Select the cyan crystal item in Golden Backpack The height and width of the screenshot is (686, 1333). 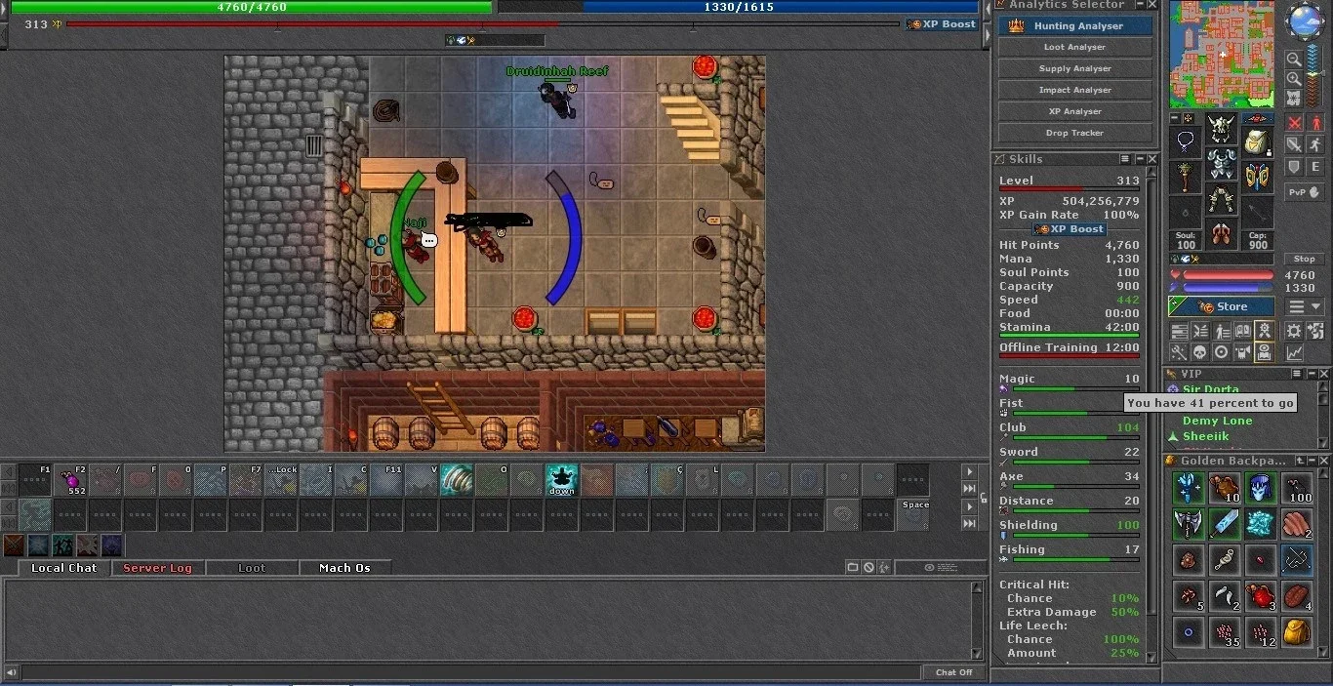1260,524
